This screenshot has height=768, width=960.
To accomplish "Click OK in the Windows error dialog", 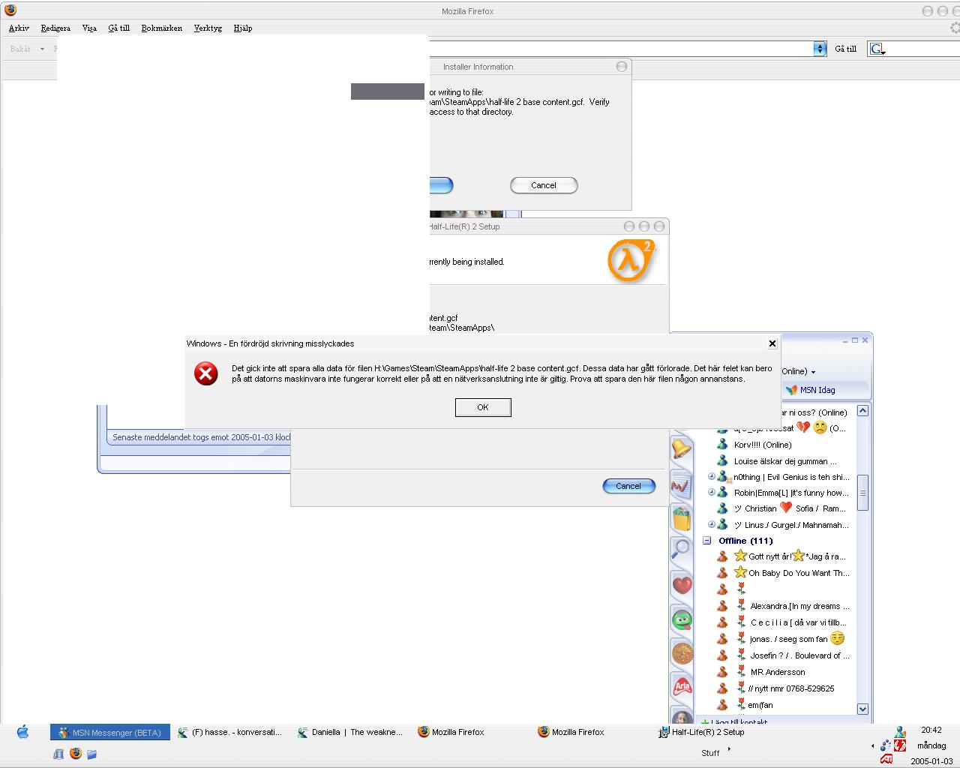I will (x=483, y=407).
